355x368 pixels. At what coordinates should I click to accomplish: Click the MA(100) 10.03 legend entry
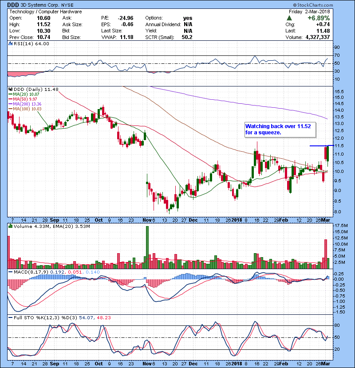click(x=25, y=109)
